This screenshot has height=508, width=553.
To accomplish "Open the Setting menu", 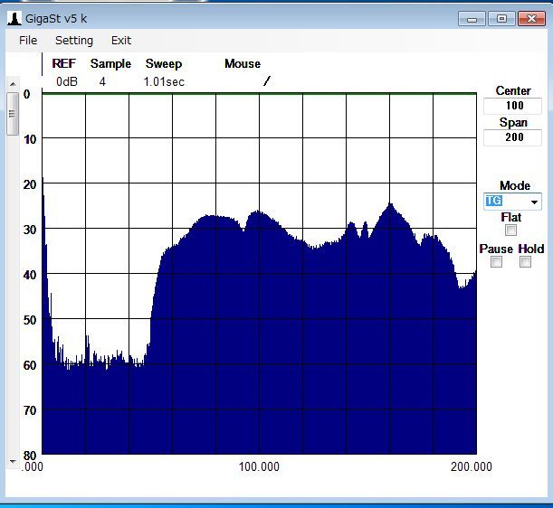I will click(74, 41).
